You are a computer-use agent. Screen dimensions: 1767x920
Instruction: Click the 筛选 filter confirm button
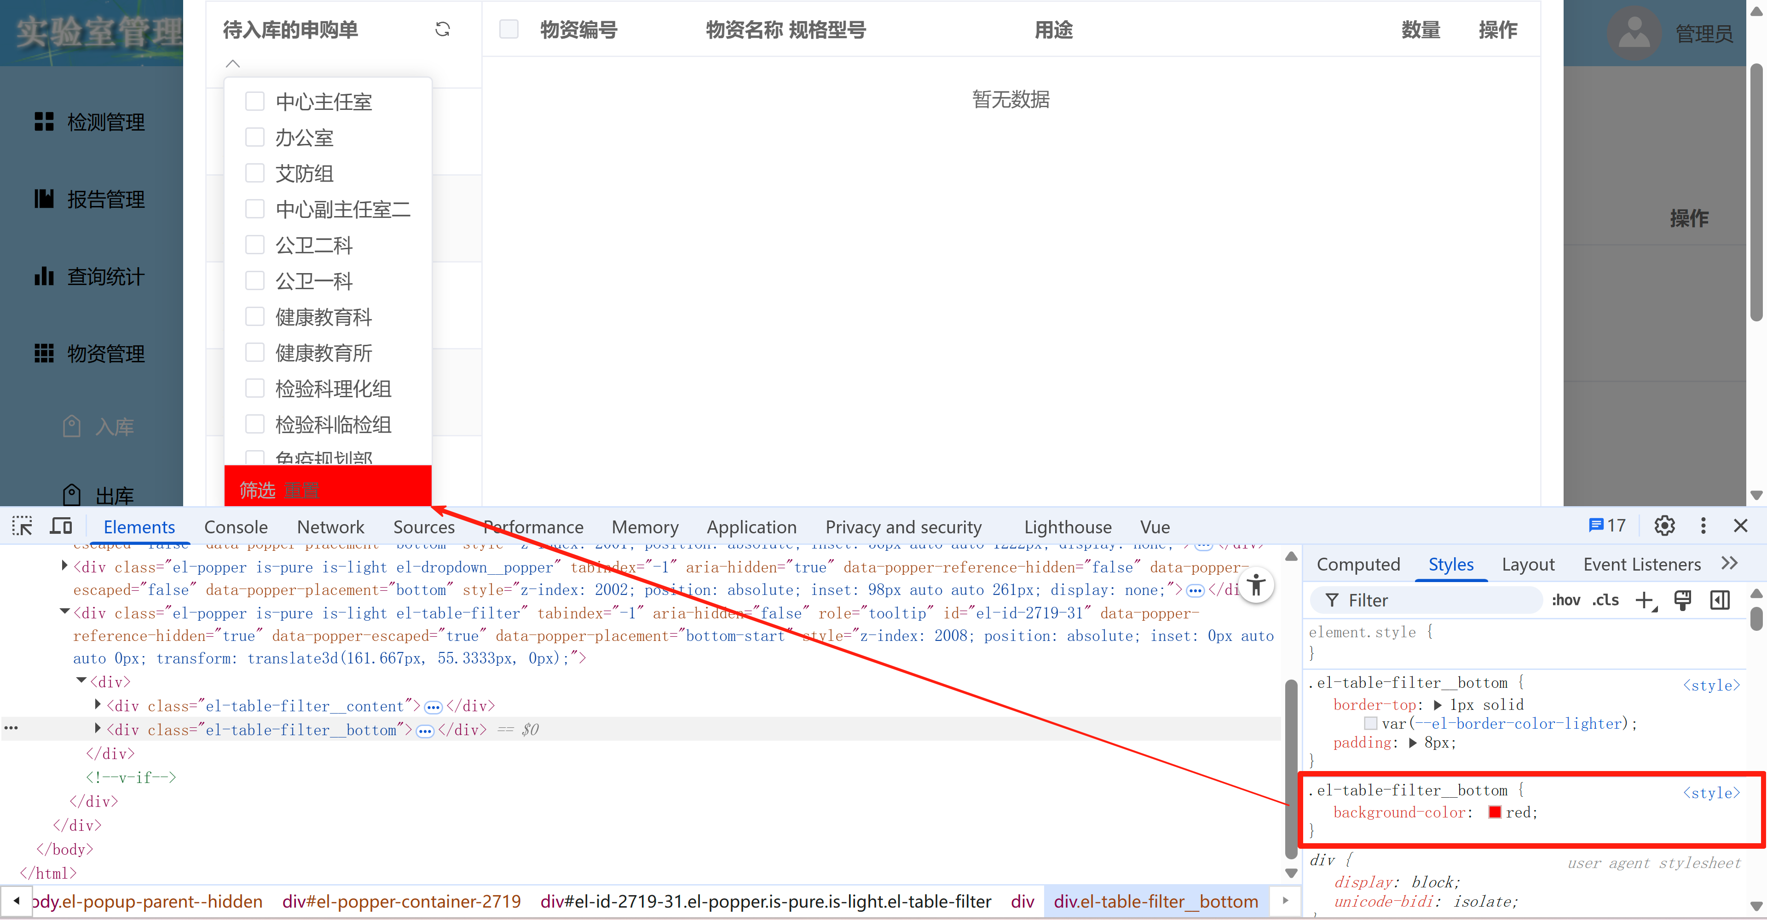coord(257,490)
